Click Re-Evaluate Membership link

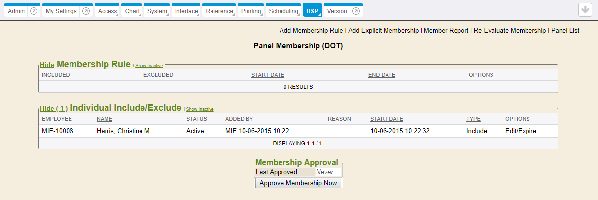510,30
